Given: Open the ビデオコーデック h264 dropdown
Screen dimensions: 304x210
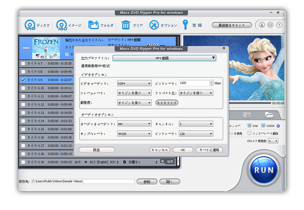Looking at the screenshot, I should (x=134, y=83).
